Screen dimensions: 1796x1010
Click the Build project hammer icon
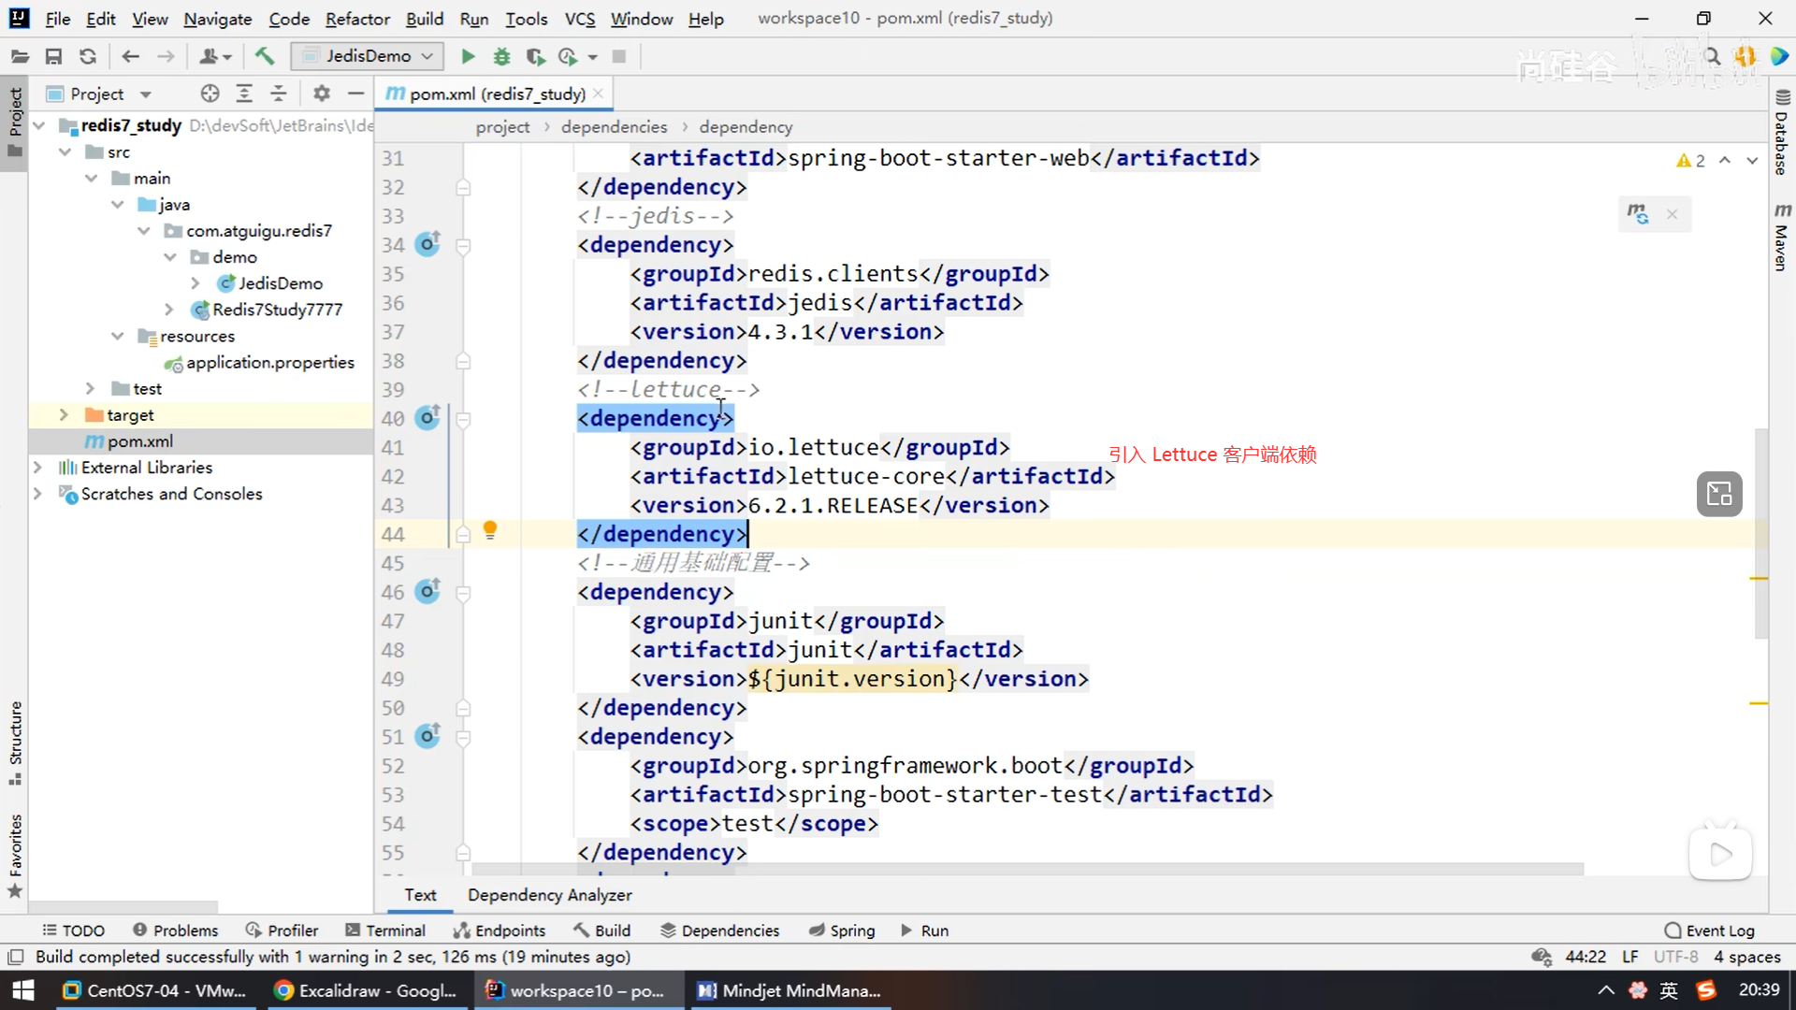click(x=265, y=57)
